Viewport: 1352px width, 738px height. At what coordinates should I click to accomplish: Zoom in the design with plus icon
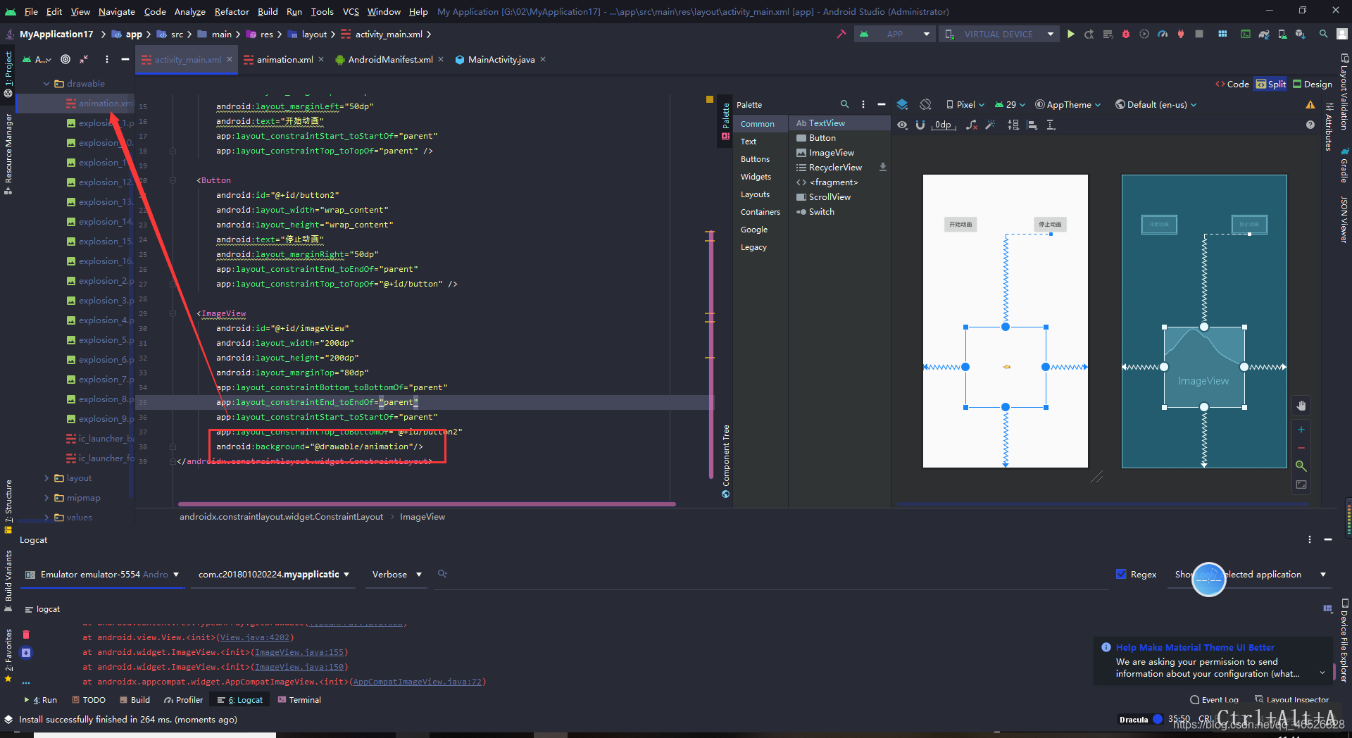tap(1301, 430)
